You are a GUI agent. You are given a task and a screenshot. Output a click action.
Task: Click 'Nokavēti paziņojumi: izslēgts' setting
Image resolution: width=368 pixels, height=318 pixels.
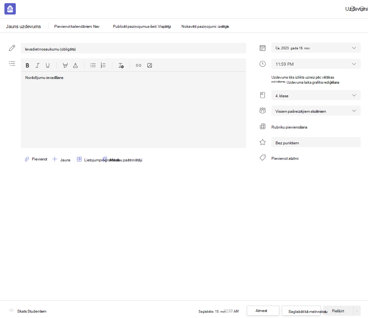[205, 27]
